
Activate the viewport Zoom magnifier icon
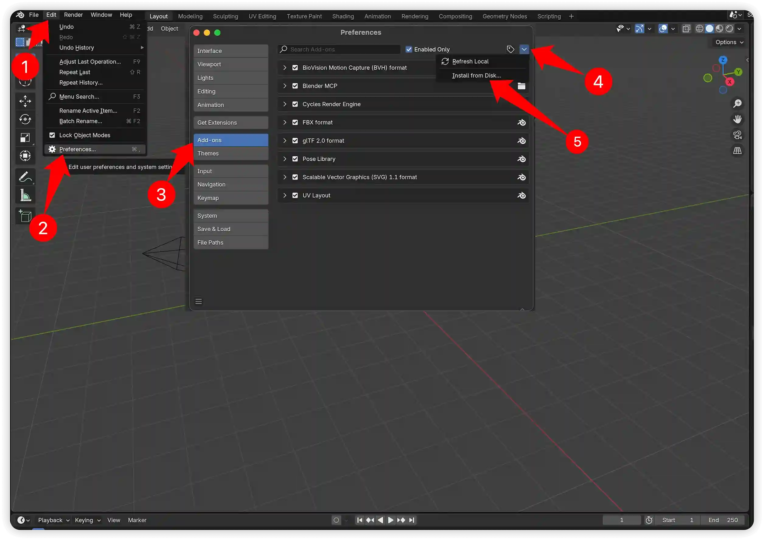738,103
